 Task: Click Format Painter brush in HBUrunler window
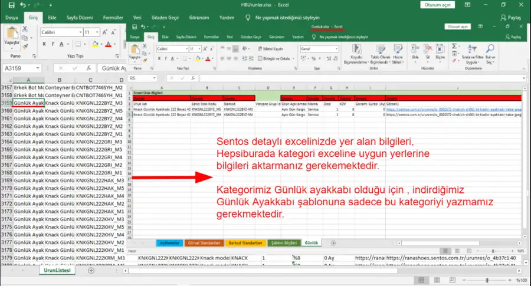(x=25, y=46)
